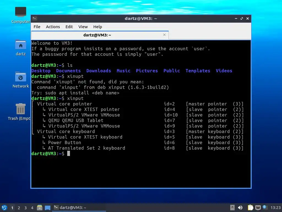Click the network monitor tray icon

click(x=258, y=208)
